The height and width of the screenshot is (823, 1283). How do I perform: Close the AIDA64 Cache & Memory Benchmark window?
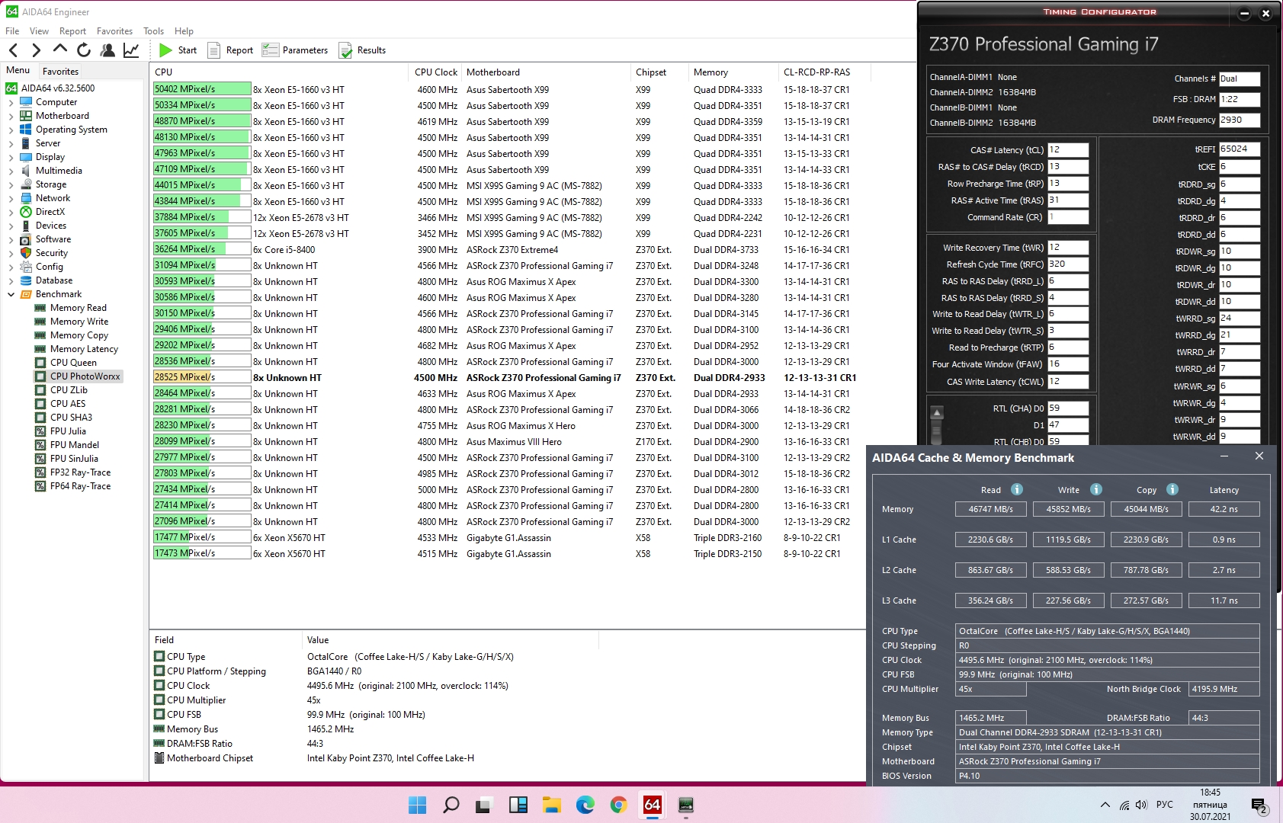[x=1259, y=456]
